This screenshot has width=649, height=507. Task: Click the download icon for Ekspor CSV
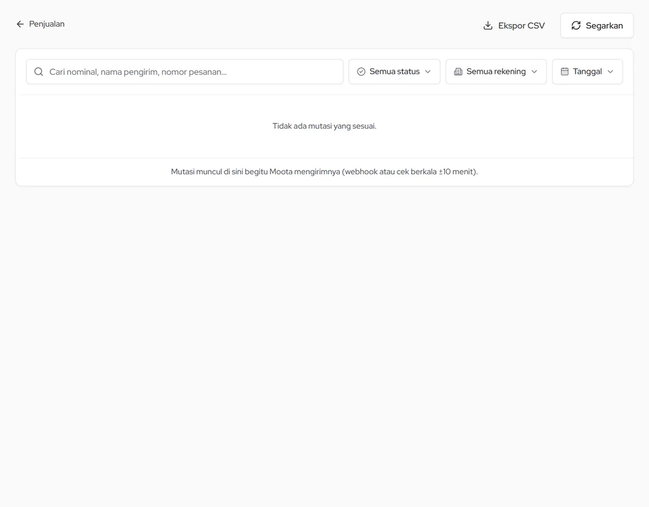pos(488,25)
